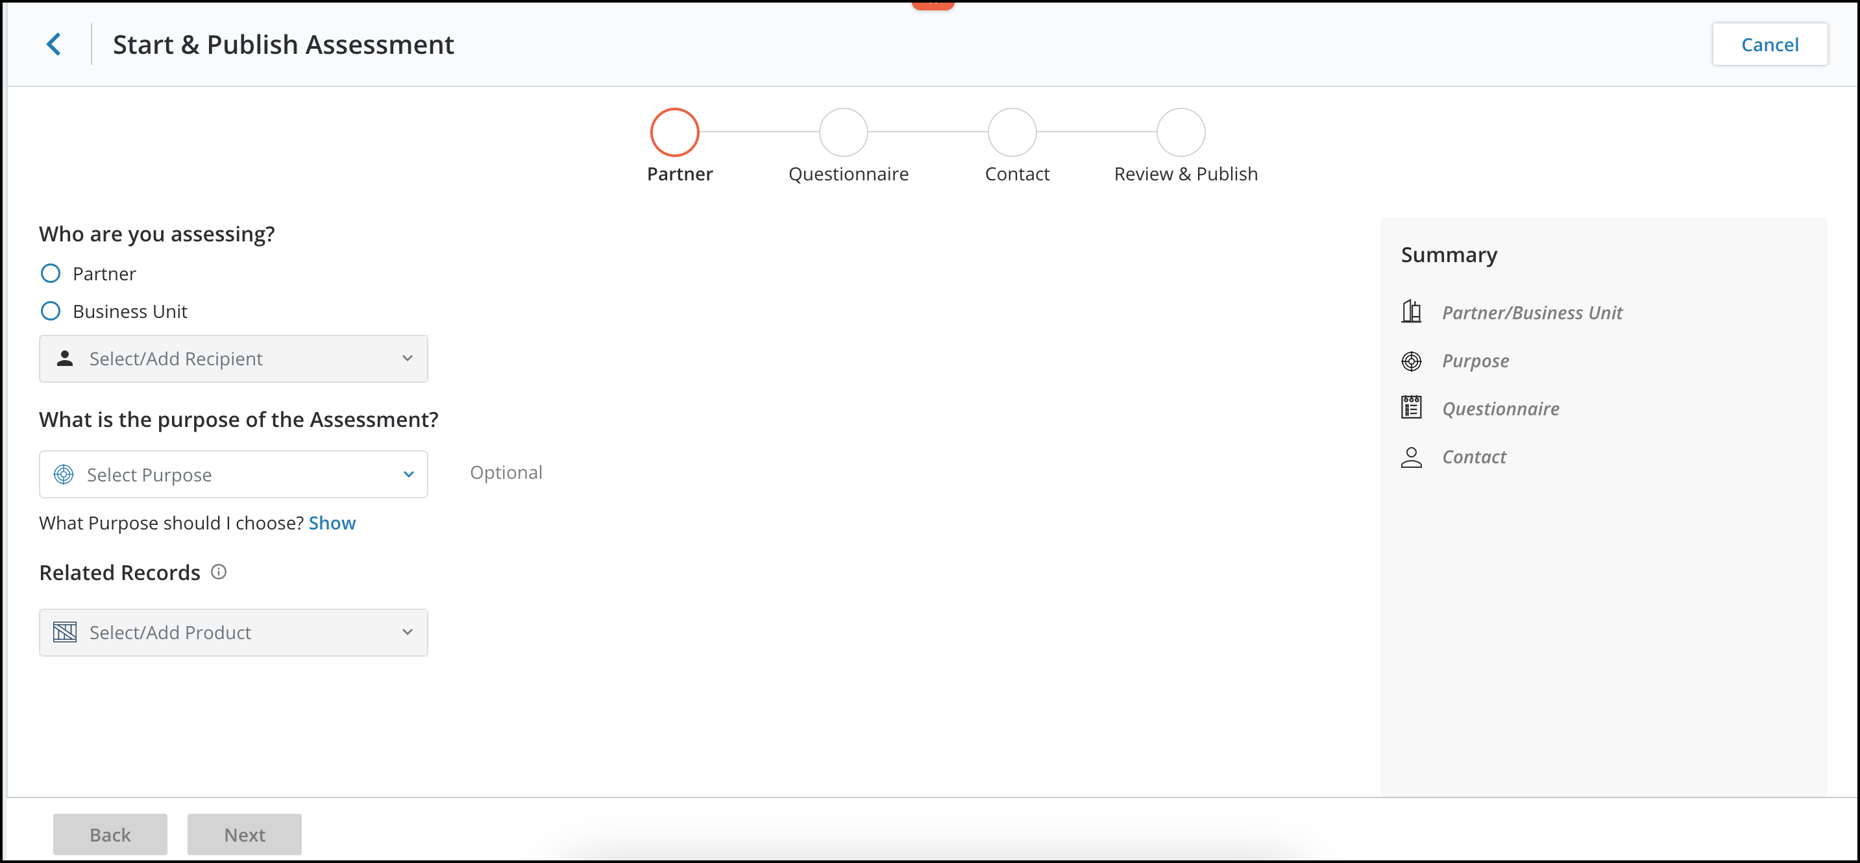Click the Partner/Business Unit summary text

point(1532,313)
